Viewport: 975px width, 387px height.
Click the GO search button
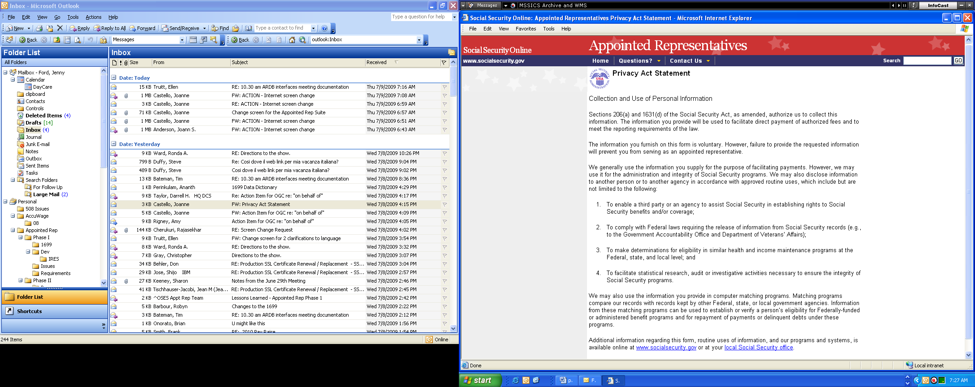(958, 60)
